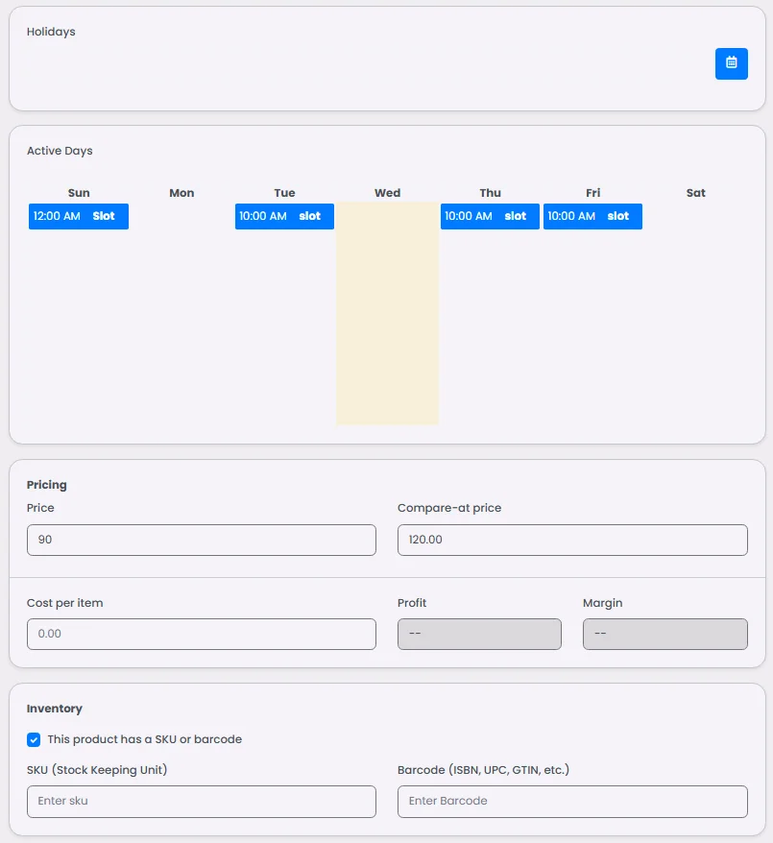Focus the SKU input field

click(x=202, y=801)
